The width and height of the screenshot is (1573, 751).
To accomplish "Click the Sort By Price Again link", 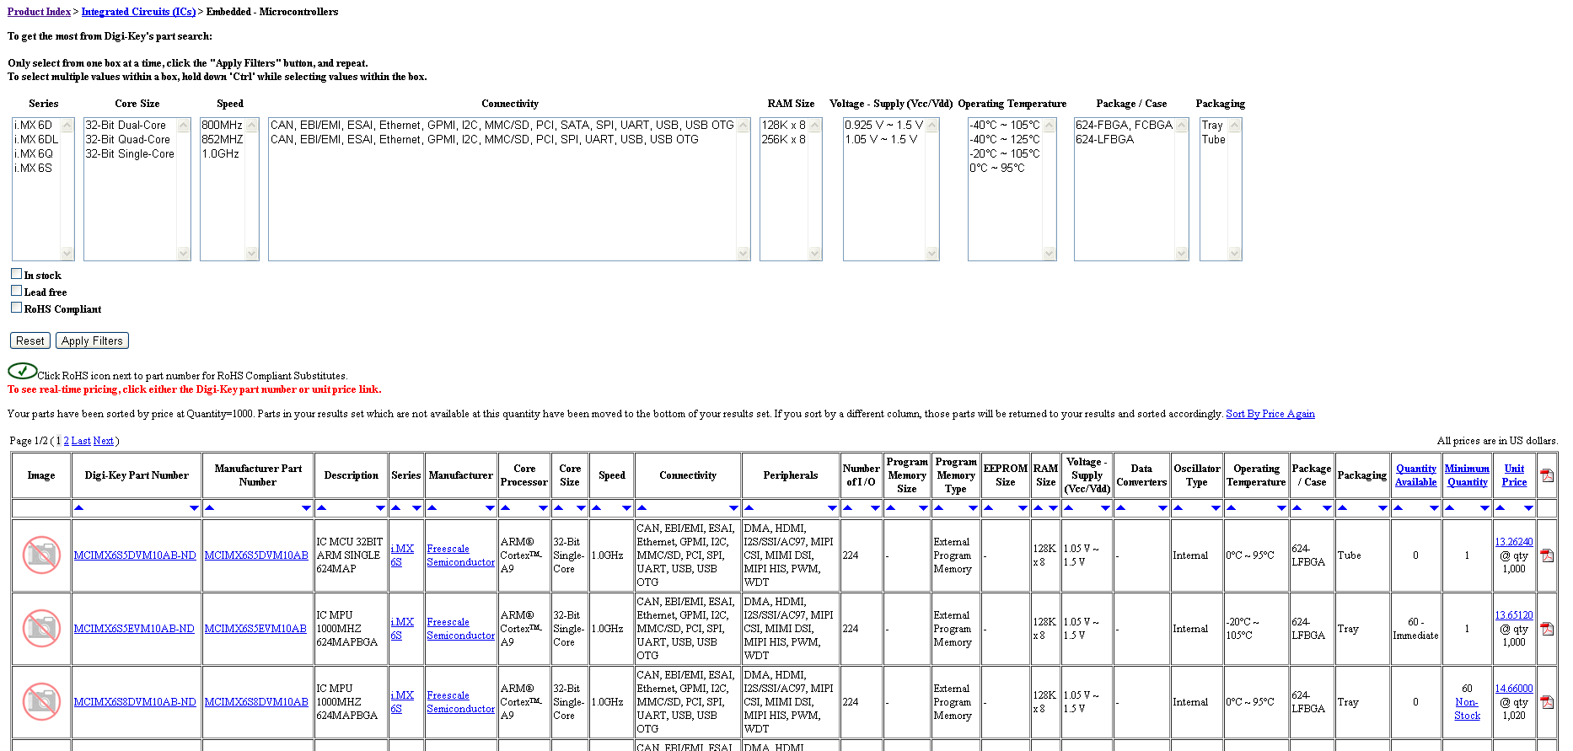I will [1270, 414].
